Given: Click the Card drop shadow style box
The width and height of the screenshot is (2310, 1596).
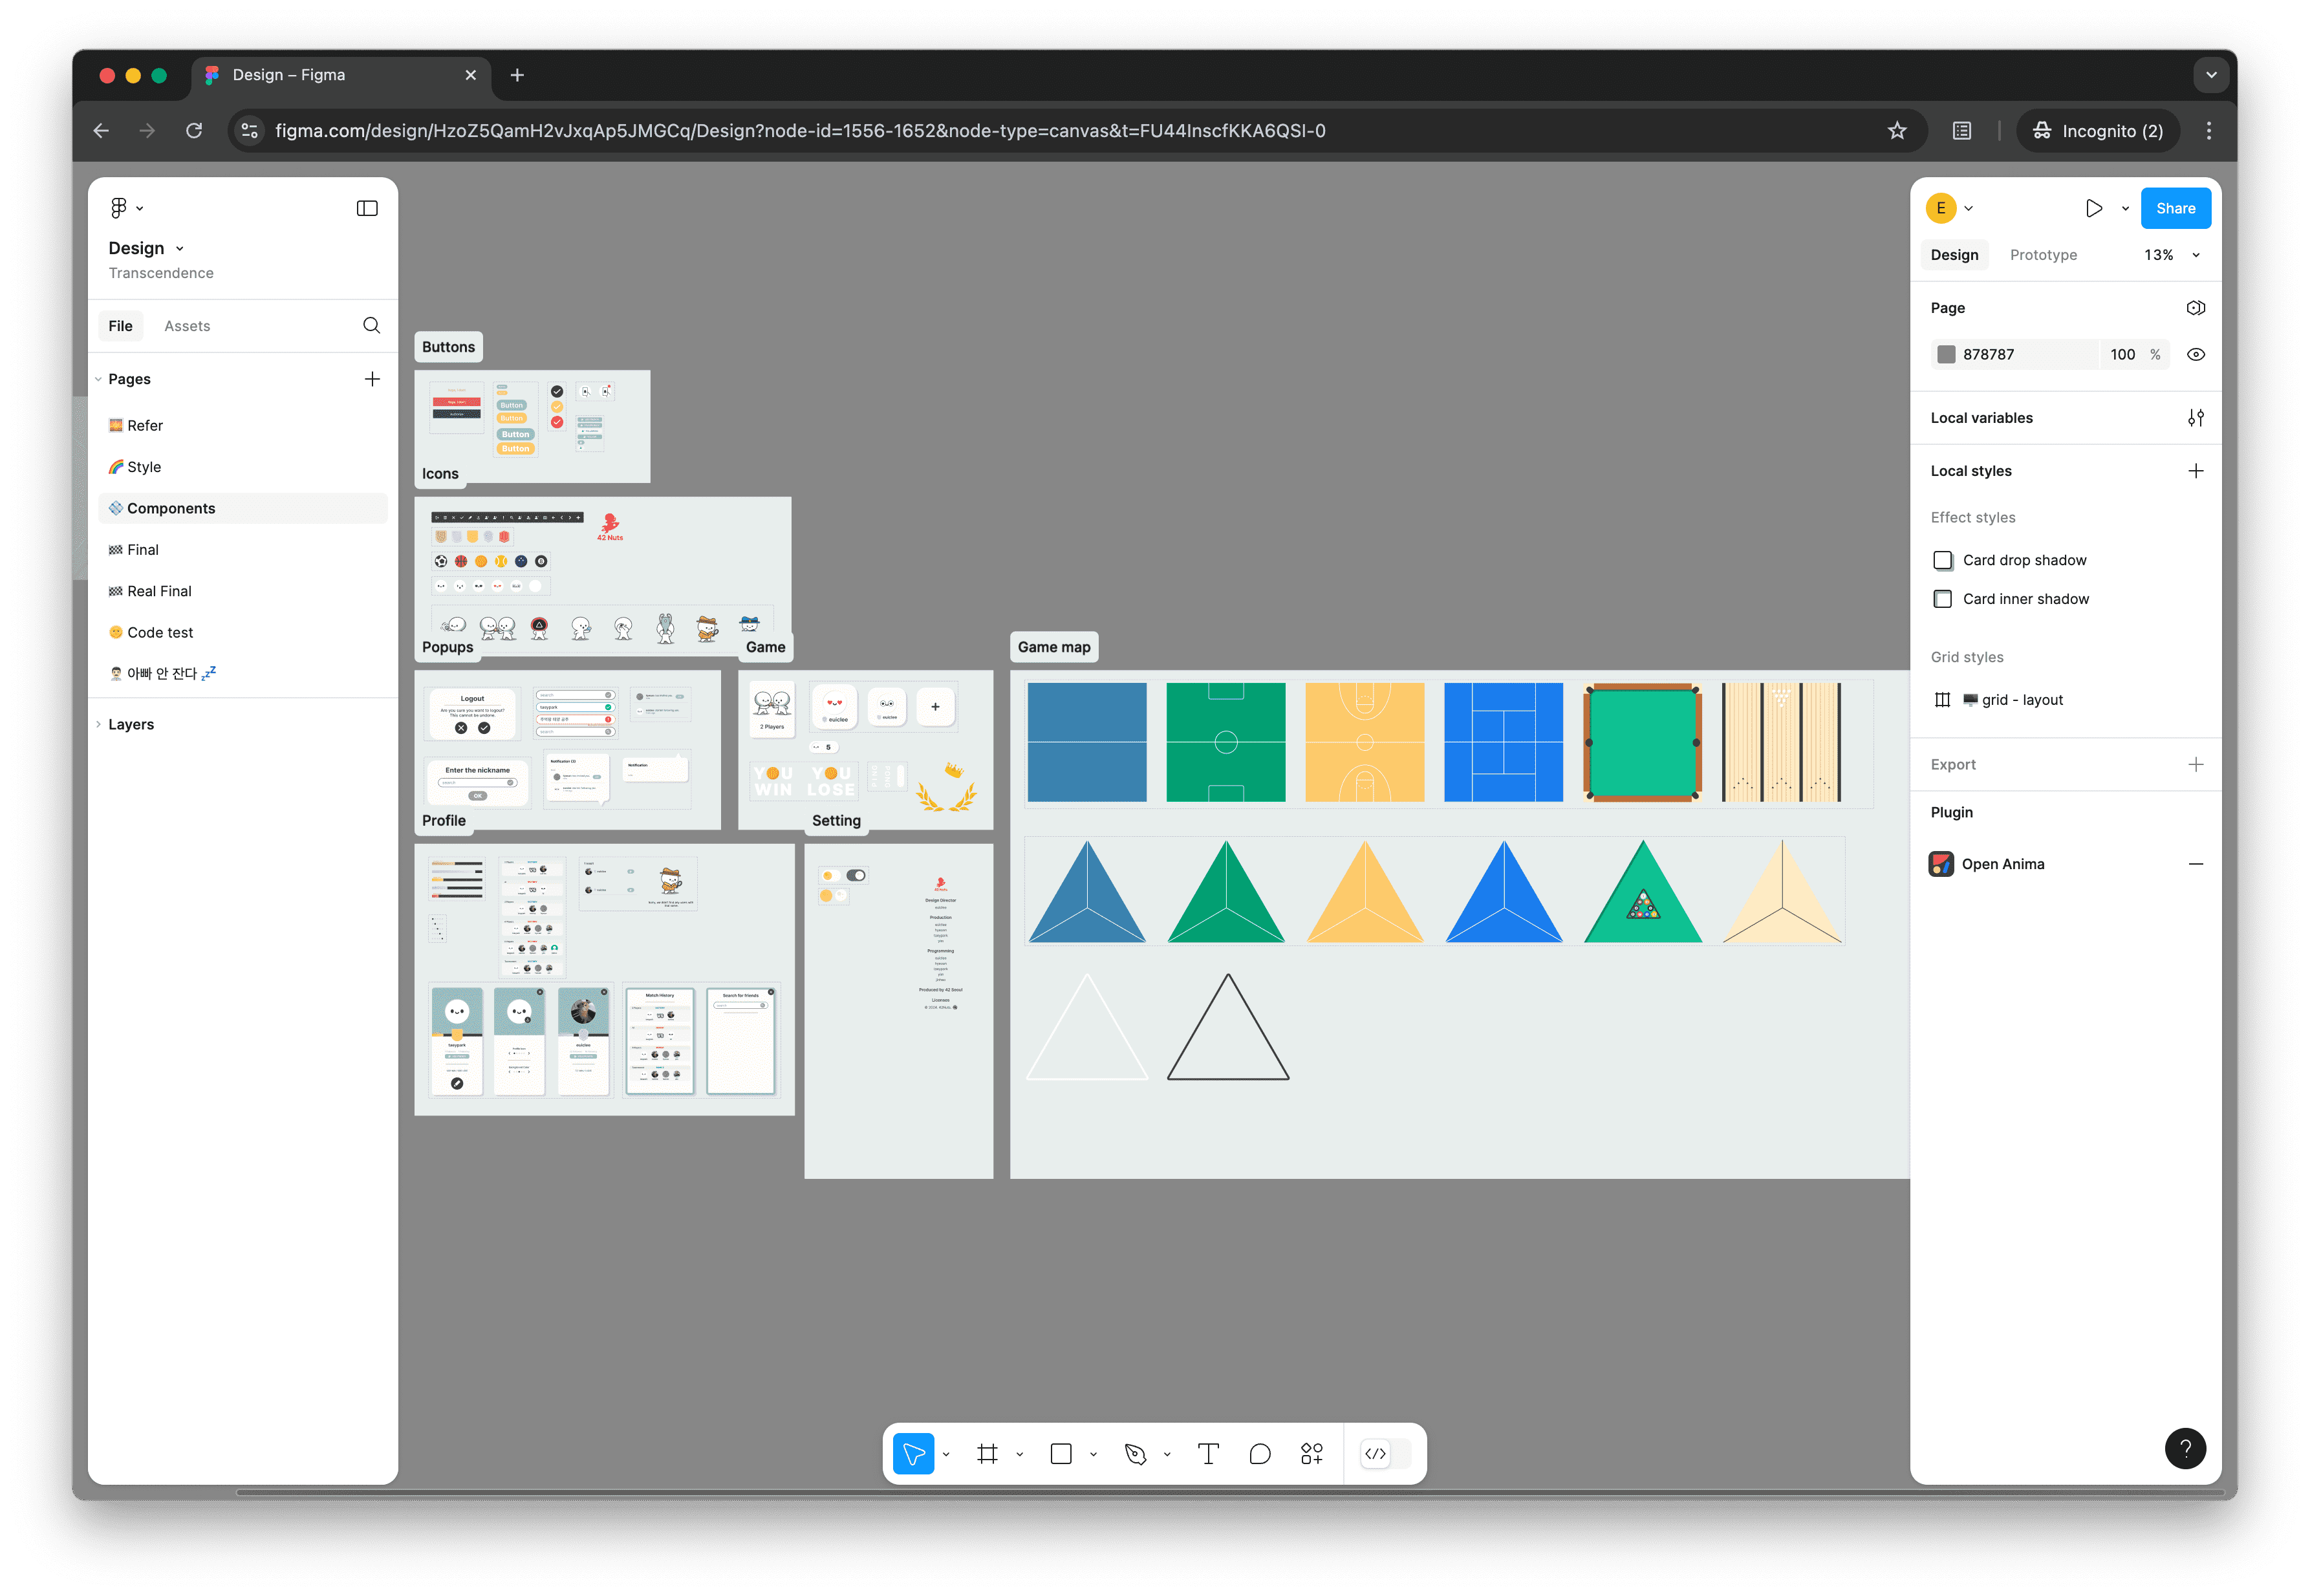Looking at the screenshot, I should (x=1942, y=560).
